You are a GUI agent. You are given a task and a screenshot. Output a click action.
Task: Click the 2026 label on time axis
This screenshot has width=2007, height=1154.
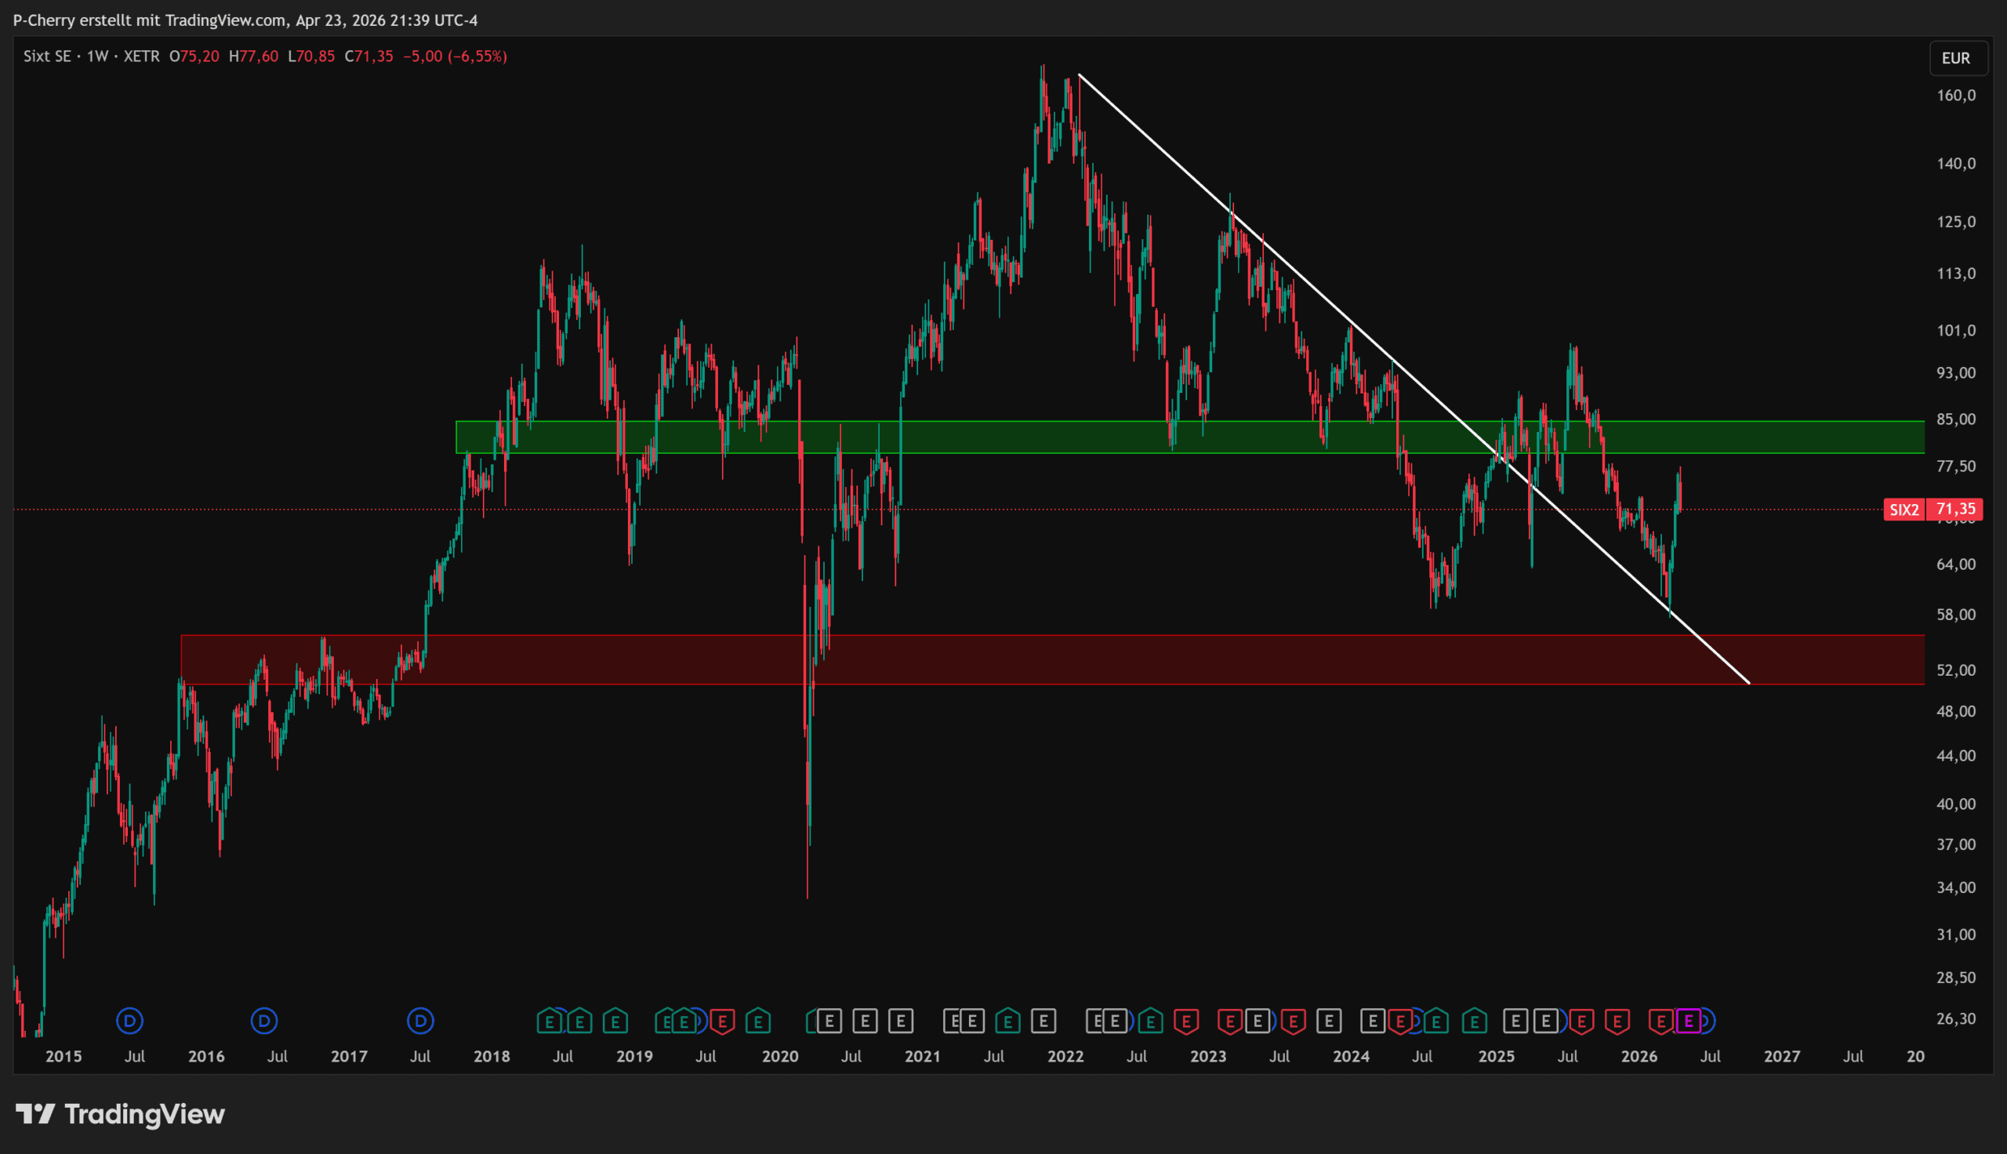click(x=1639, y=1056)
